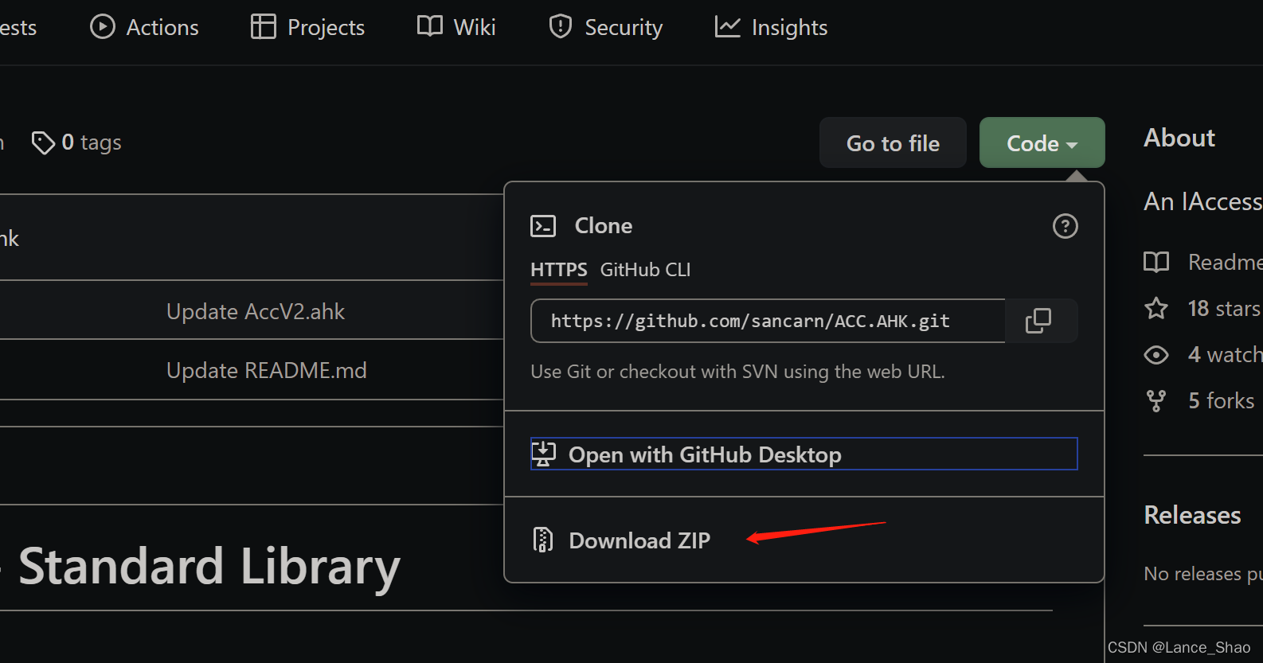
Task: Click the Wiki book icon
Action: tap(430, 26)
